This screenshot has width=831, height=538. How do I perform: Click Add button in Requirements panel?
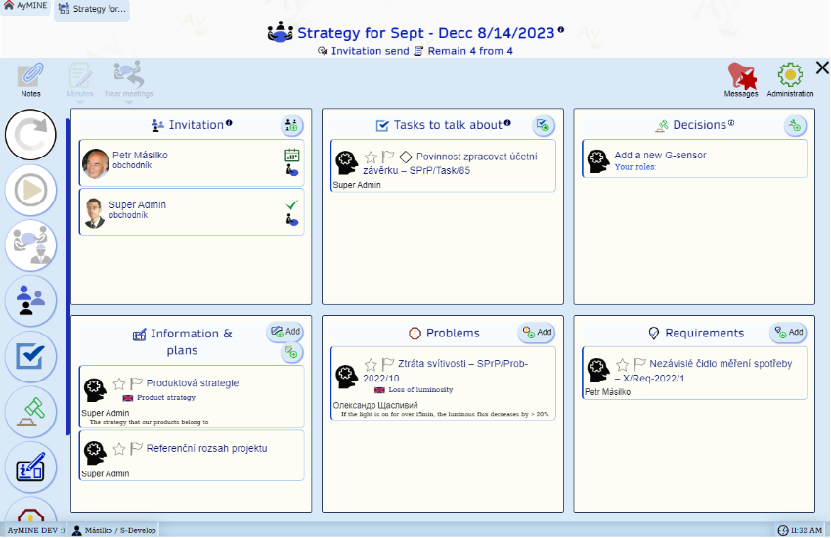(788, 333)
